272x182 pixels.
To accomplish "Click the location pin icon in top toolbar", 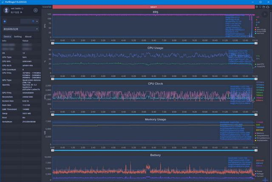I will point(257,7).
